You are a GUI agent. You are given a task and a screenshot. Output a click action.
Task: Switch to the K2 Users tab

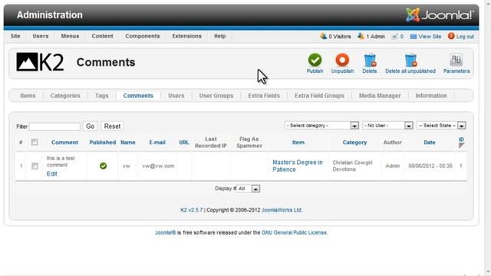(x=176, y=96)
